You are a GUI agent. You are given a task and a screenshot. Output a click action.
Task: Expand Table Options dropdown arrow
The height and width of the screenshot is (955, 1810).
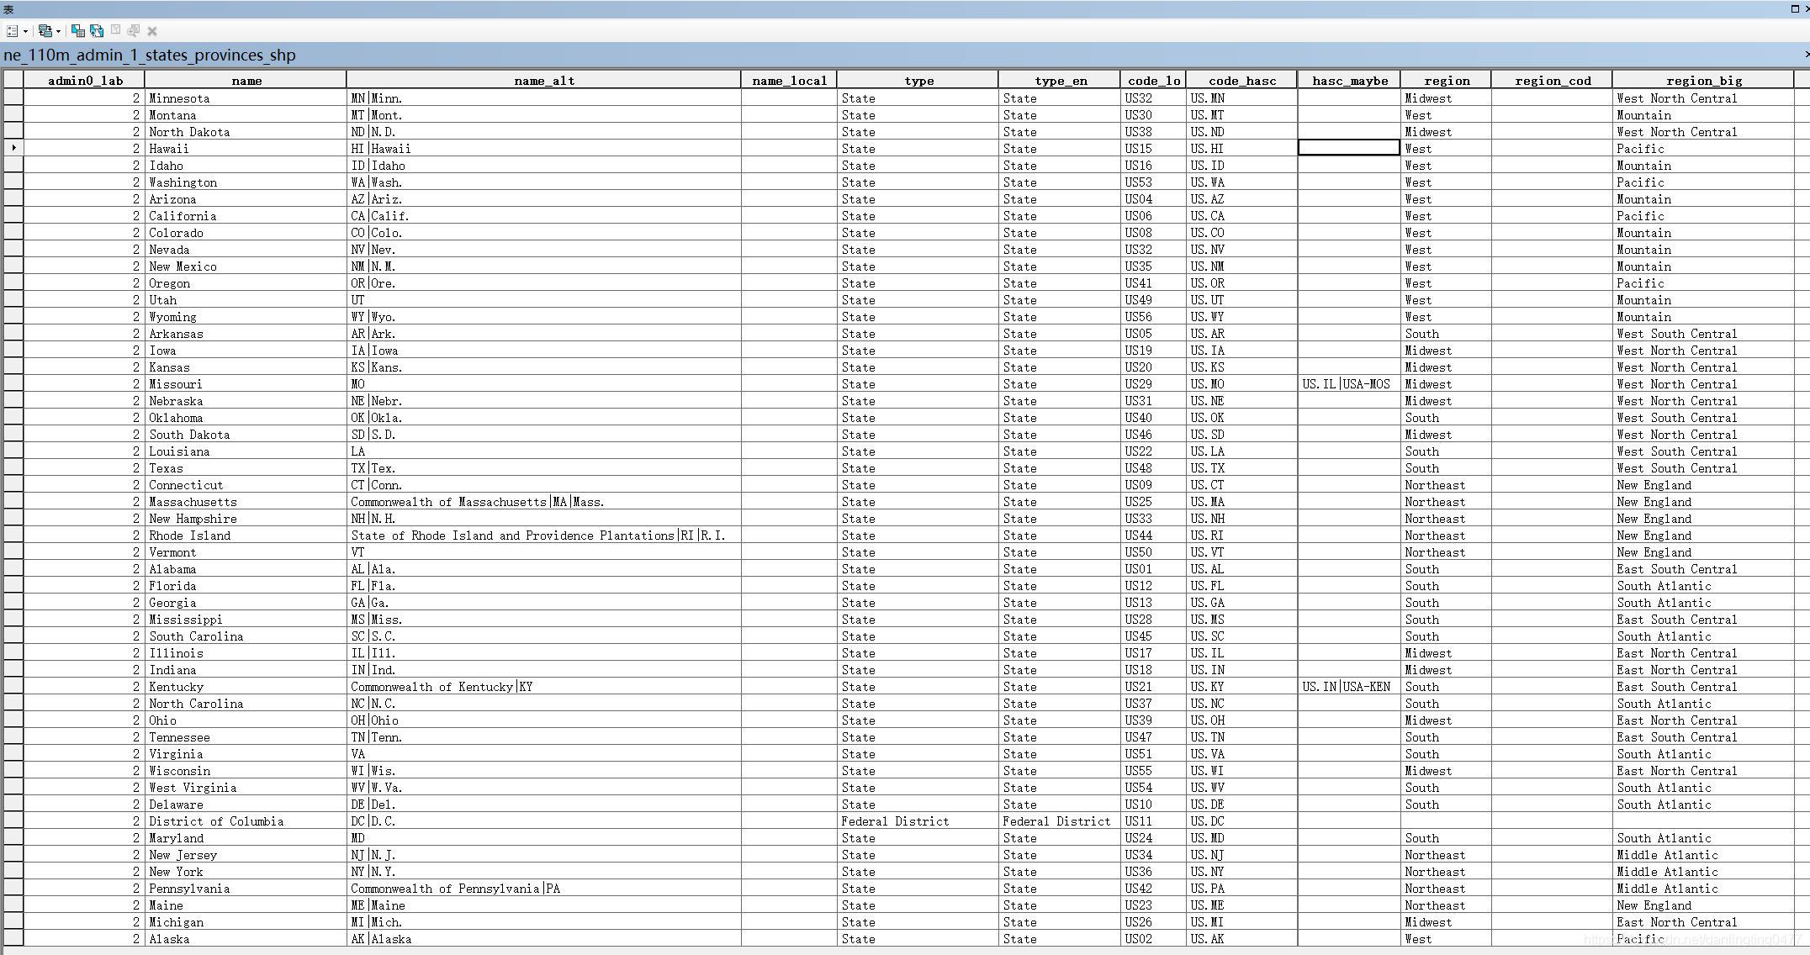[x=25, y=31]
